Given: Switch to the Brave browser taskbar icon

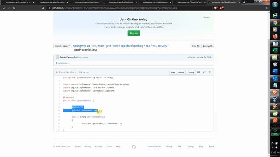Looking at the screenshot, I should (x=275, y=92).
